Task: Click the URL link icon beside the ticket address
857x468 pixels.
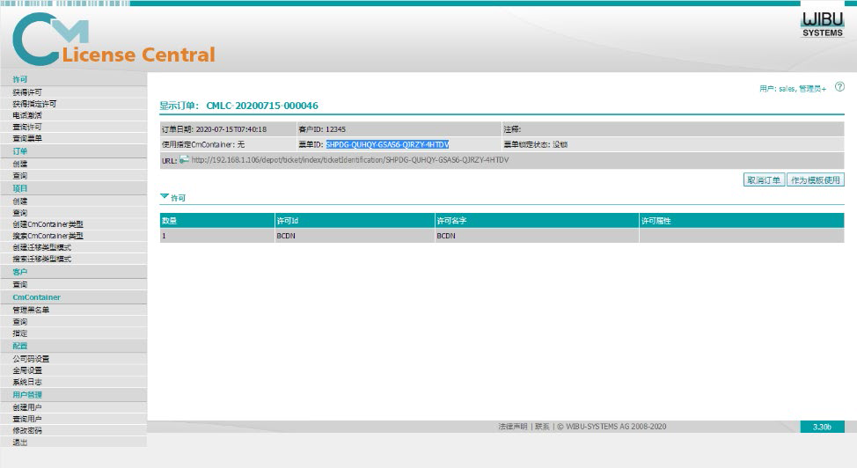Action: coord(184,159)
